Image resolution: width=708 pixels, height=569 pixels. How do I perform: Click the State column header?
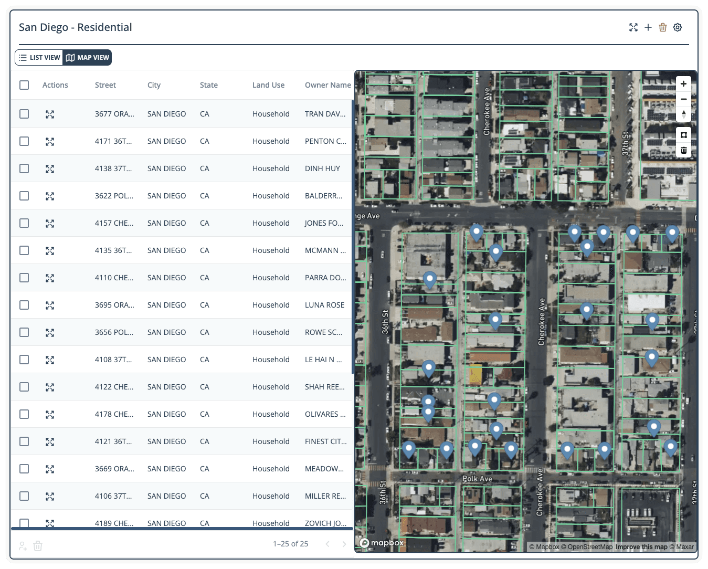pos(209,85)
